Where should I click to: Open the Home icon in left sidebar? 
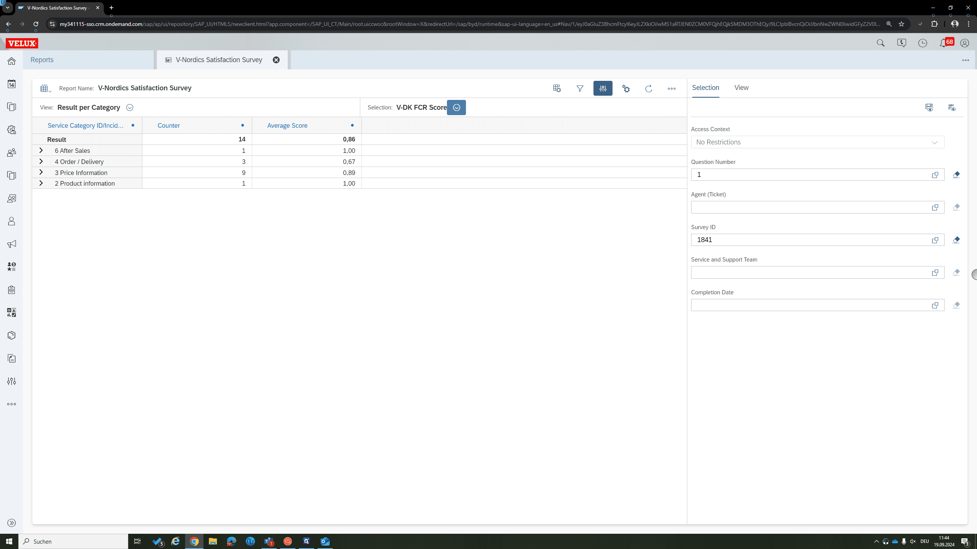(x=11, y=61)
